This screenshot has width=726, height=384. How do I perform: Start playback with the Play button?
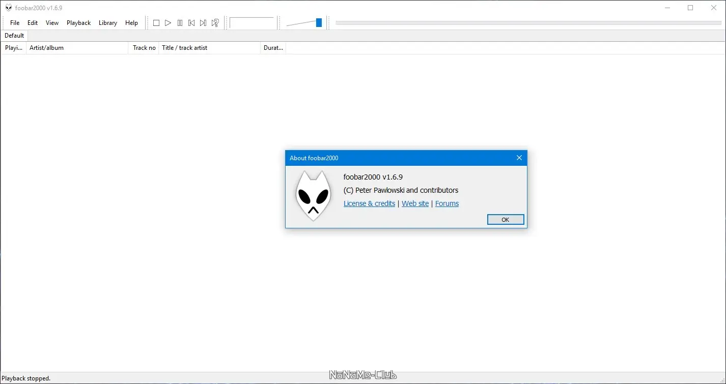pos(168,23)
